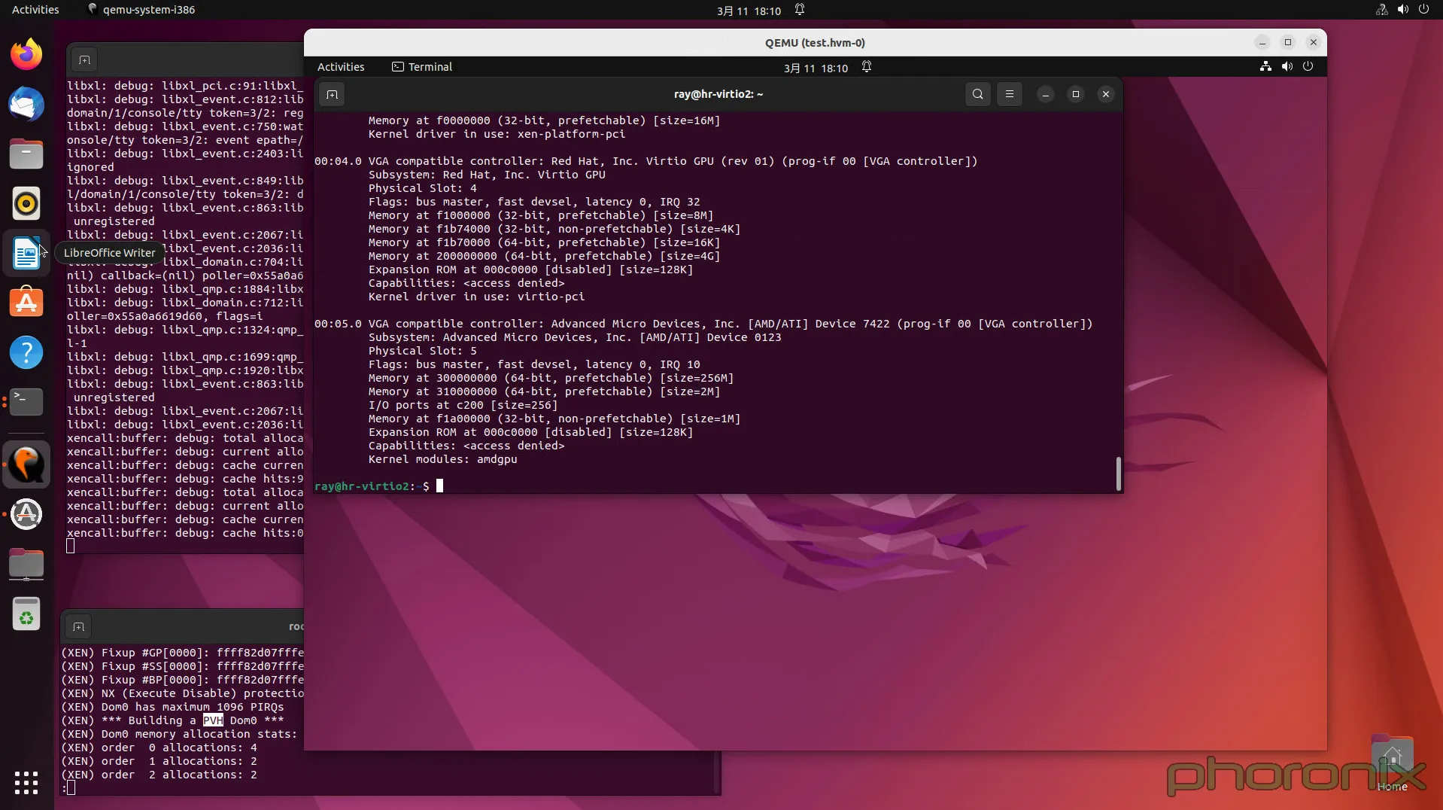Launch Rhythmbox music player from the dock
Screen dimensions: 1443x810
coord(26,203)
